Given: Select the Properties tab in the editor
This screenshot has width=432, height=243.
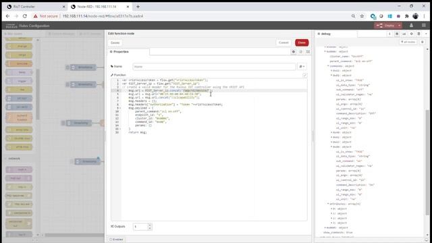Looking at the screenshot, I should point(128,52).
